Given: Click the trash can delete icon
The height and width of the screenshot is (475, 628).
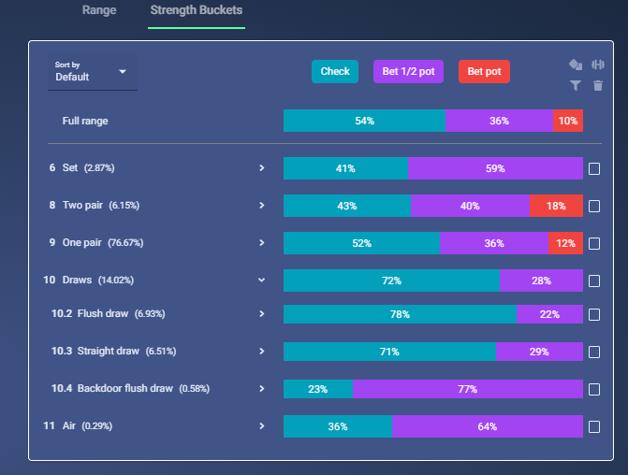Looking at the screenshot, I should (597, 85).
